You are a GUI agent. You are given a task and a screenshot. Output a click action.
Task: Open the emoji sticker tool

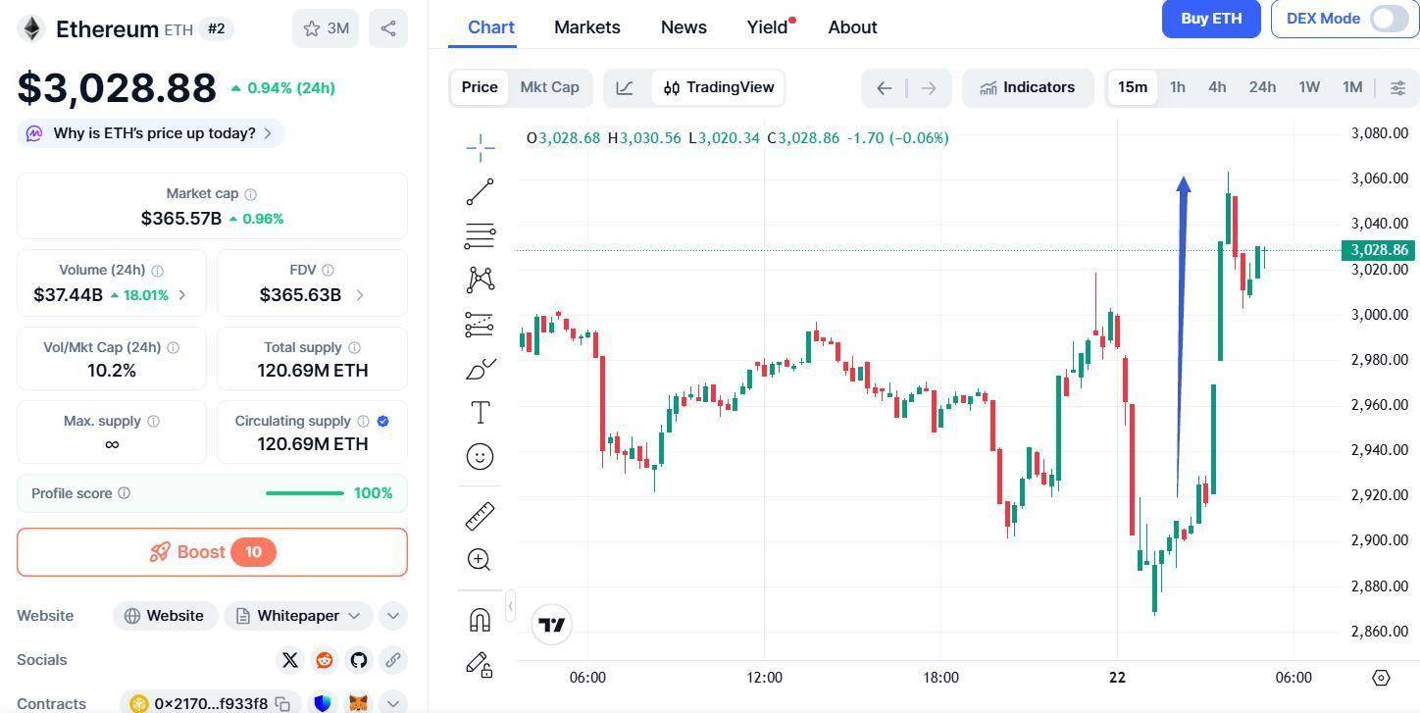[480, 457]
